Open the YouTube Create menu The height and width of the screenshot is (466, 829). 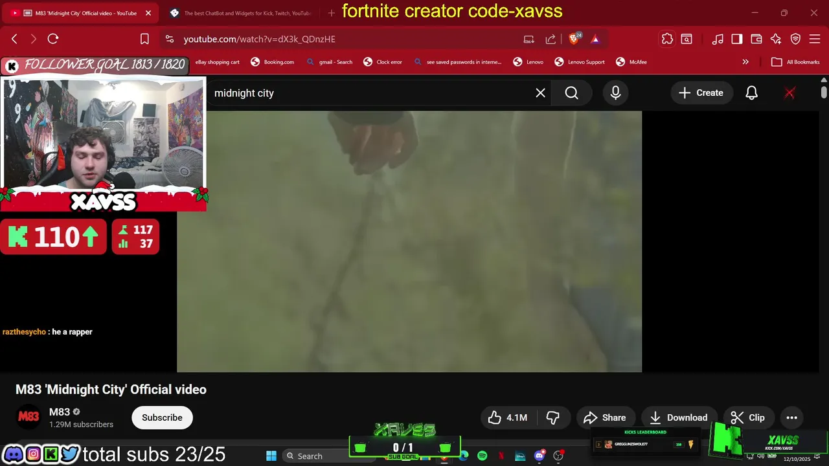[x=701, y=93]
